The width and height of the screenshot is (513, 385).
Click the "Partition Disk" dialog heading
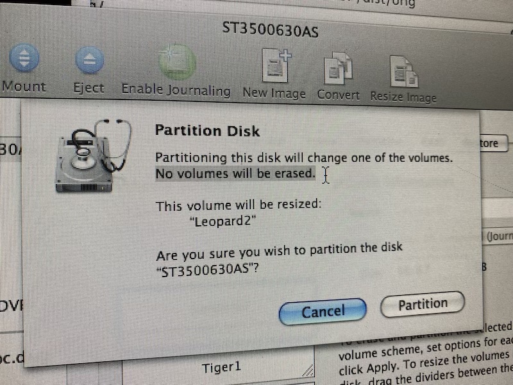[207, 131]
